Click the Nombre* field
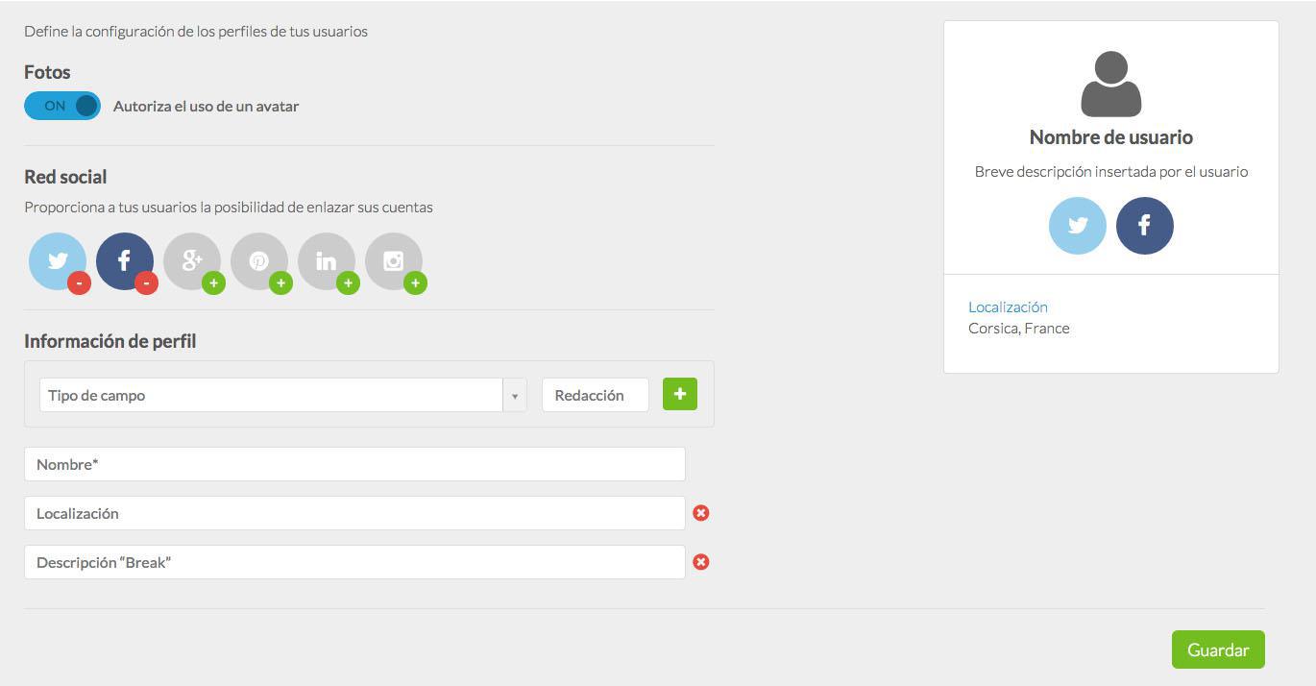Image resolution: width=1316 pixels, height=686 pixels. point(354,464)
